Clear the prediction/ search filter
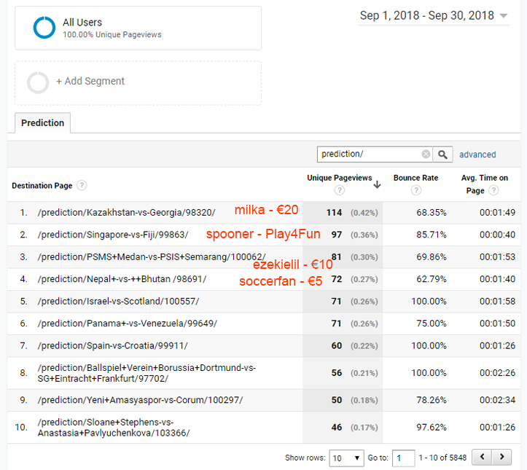The height and width of the screenshot is (470, 527). 426,154
